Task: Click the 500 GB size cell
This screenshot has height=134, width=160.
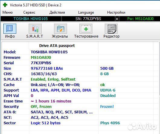Action: tap(107, 68)
